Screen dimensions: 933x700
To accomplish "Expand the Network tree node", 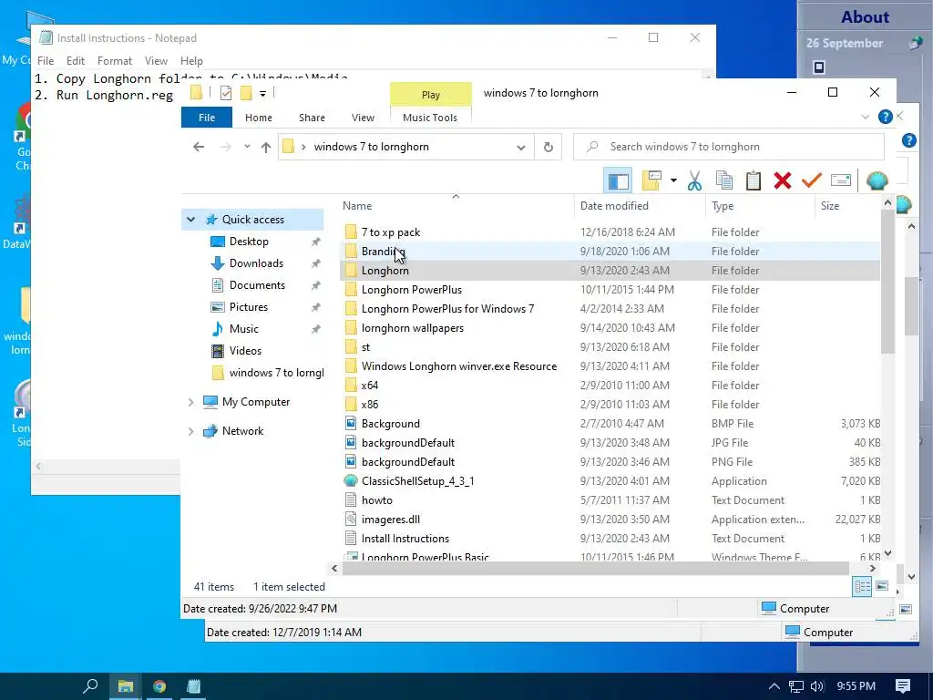I will coord(191,431).
